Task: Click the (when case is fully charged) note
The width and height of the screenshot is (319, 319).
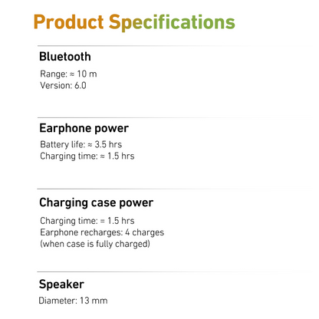Action: 95,244
